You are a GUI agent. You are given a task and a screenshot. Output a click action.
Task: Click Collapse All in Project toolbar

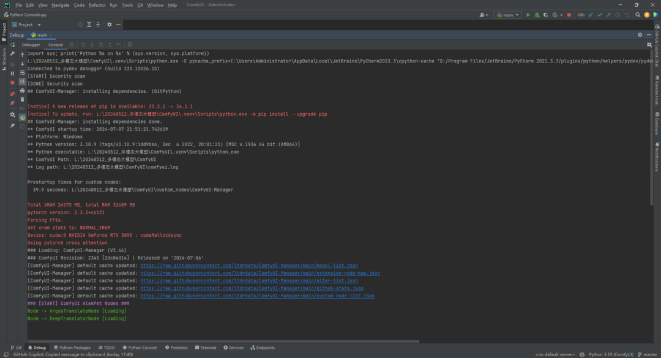tap(98, 25)
